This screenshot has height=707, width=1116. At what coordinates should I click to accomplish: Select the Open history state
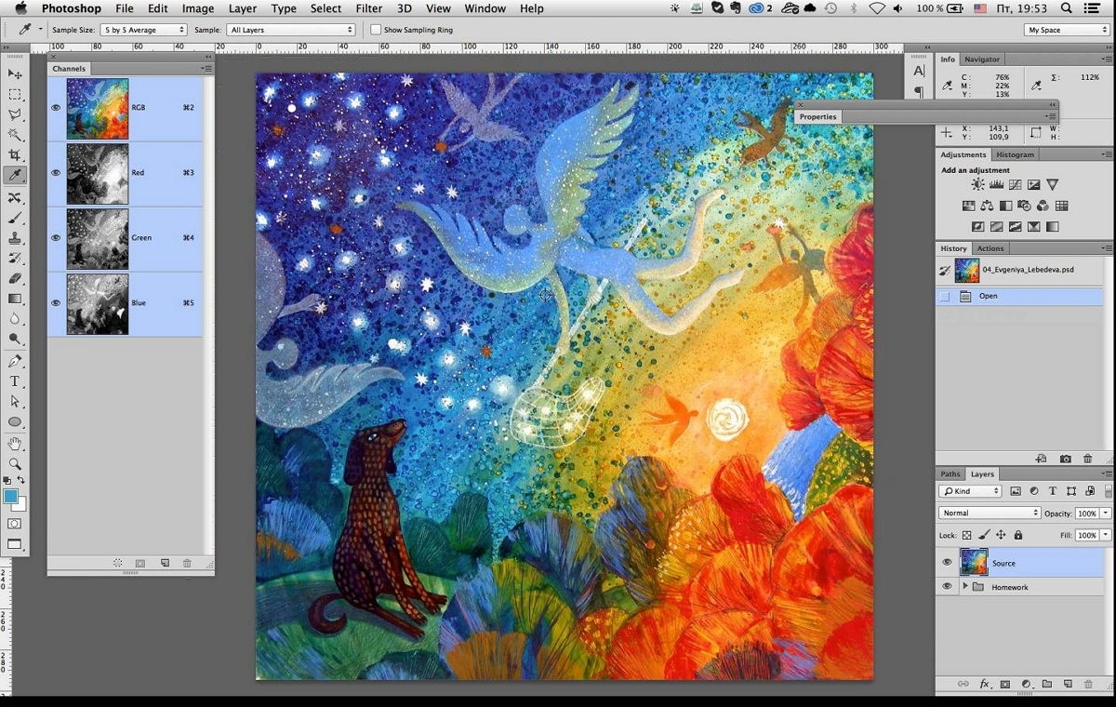point(1019,296)
